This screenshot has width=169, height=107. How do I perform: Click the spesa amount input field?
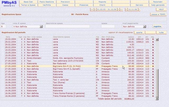point(108,26)
